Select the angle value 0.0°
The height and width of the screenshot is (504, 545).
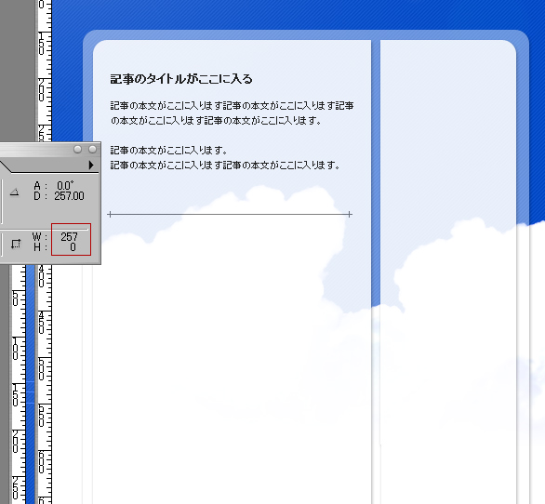coord(65,185)
